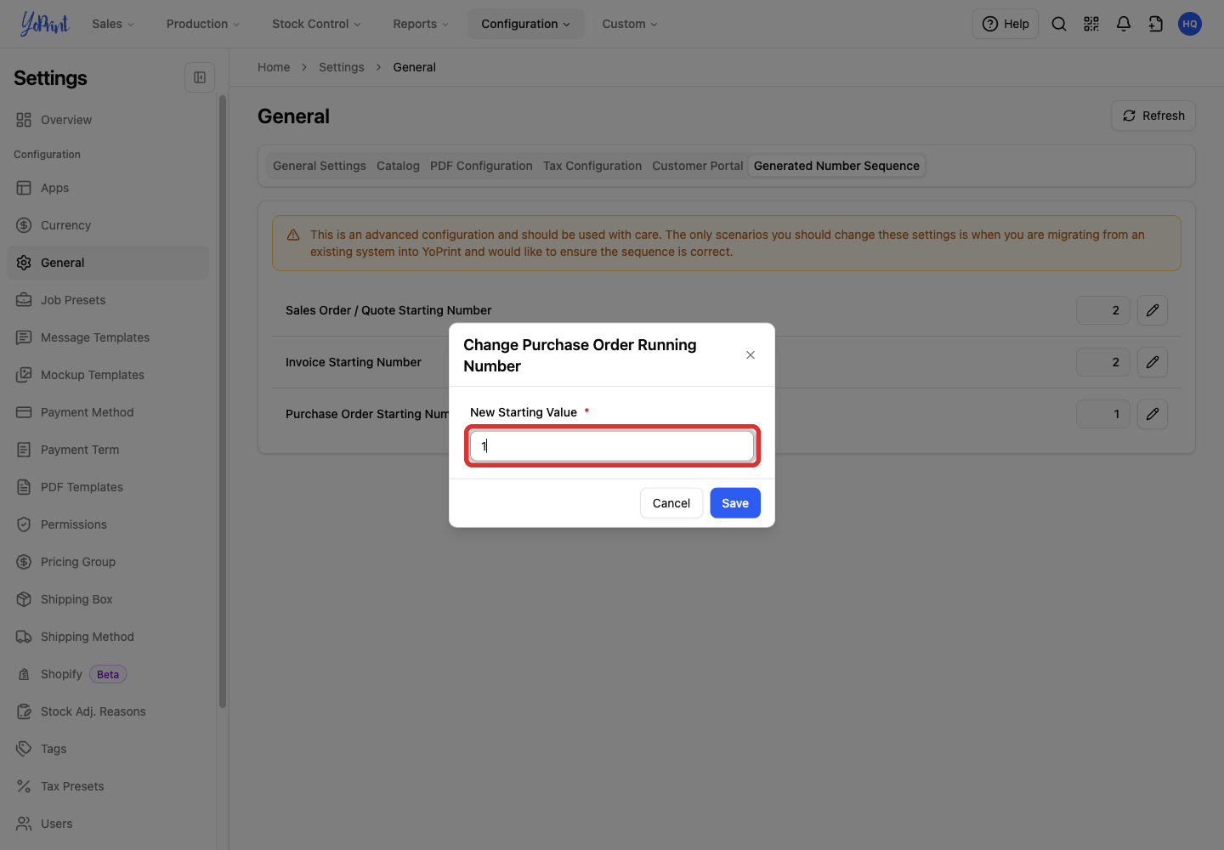The width and height of the screenshot is (1224, 850).
Task: Edit the Sales Order / Quote starting number
Action: point(1153,310)
